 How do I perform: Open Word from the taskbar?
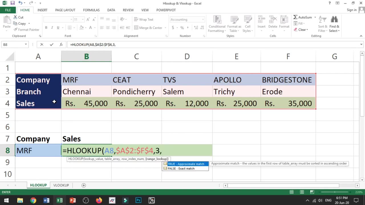[x=46, y=200]
